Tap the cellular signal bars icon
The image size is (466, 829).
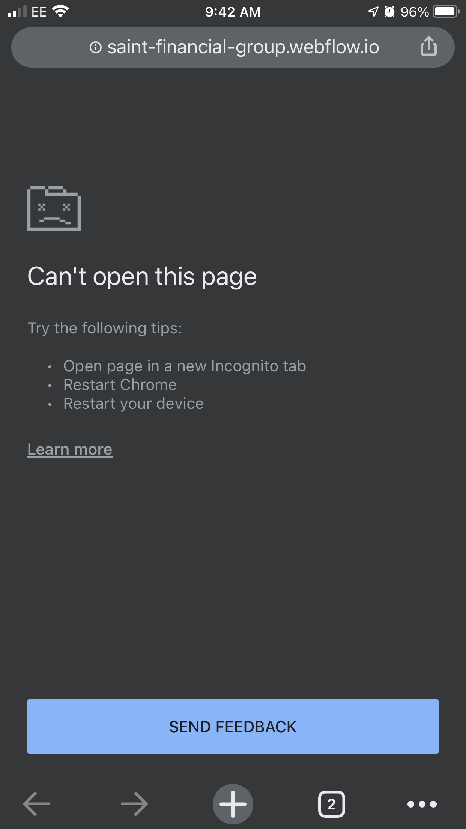click(17, 12)
